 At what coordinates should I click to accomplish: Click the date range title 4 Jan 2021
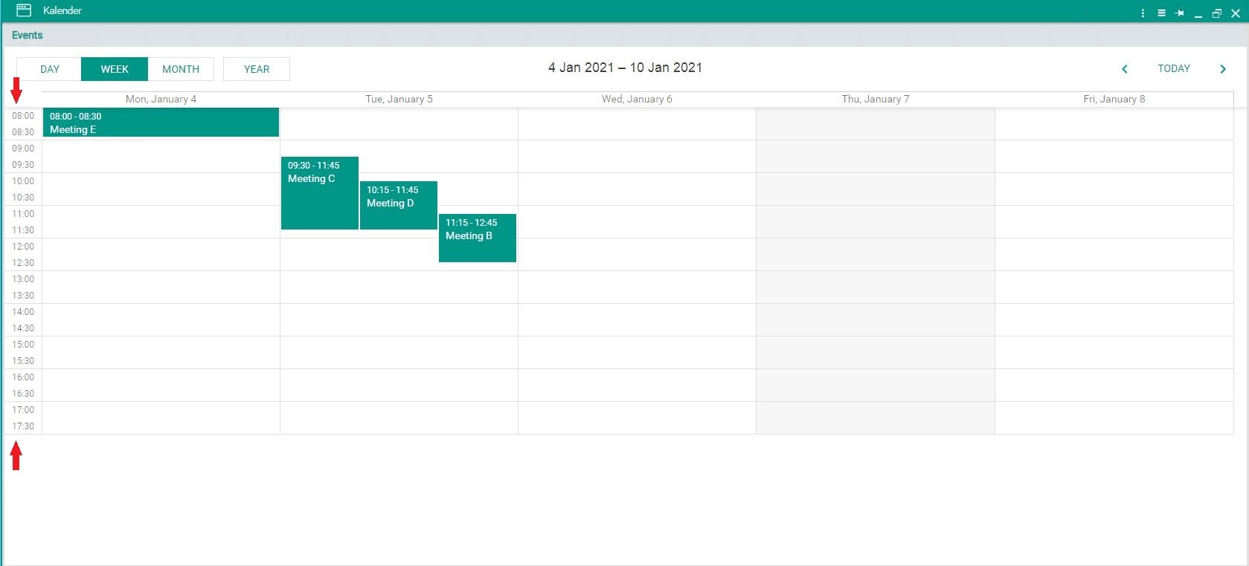[625, 68]
